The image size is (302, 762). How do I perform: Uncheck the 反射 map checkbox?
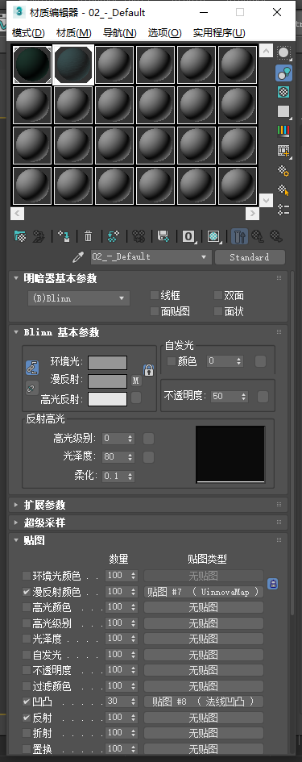(27, 718)
